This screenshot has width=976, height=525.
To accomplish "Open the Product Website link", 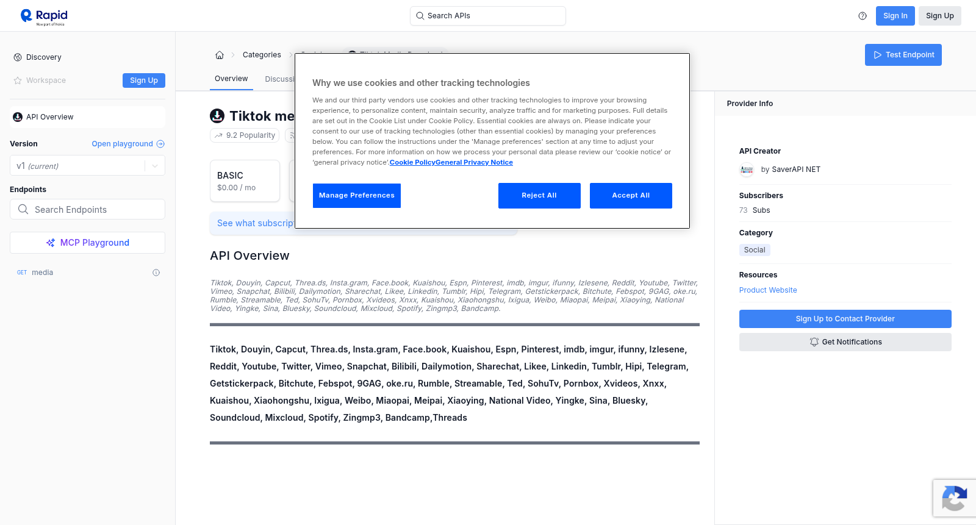I will click(x=768, y=290).
